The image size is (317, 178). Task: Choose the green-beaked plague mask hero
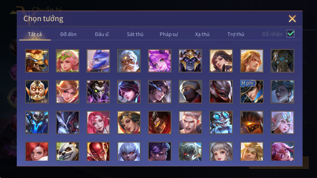(98, 91)
